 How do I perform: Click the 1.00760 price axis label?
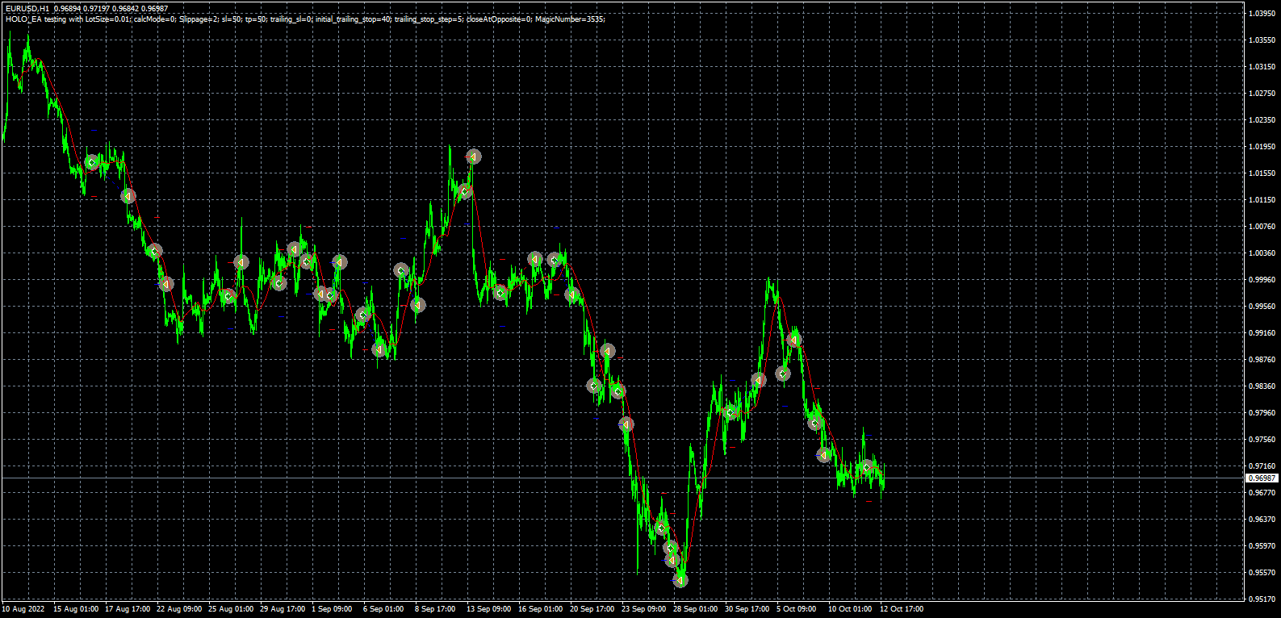(x=1262, y=227)
